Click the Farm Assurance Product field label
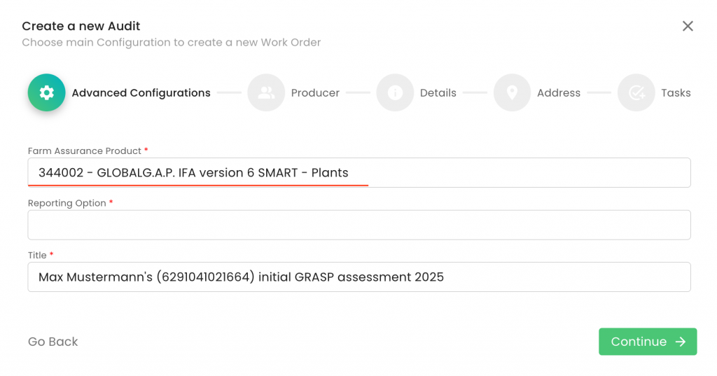Screen dimensions: 717x376 [x=85, y=151]
